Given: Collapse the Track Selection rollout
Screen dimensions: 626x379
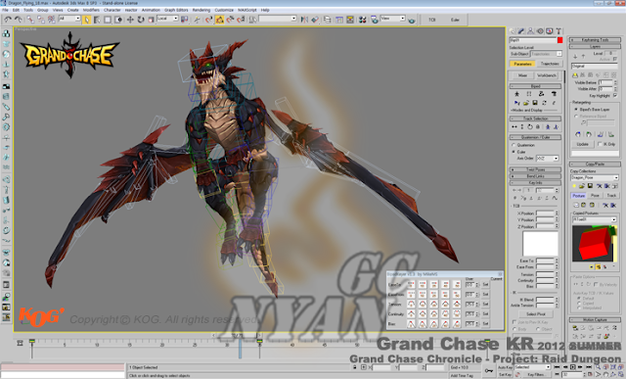Looking at the screenshot, I should point(535,118).
